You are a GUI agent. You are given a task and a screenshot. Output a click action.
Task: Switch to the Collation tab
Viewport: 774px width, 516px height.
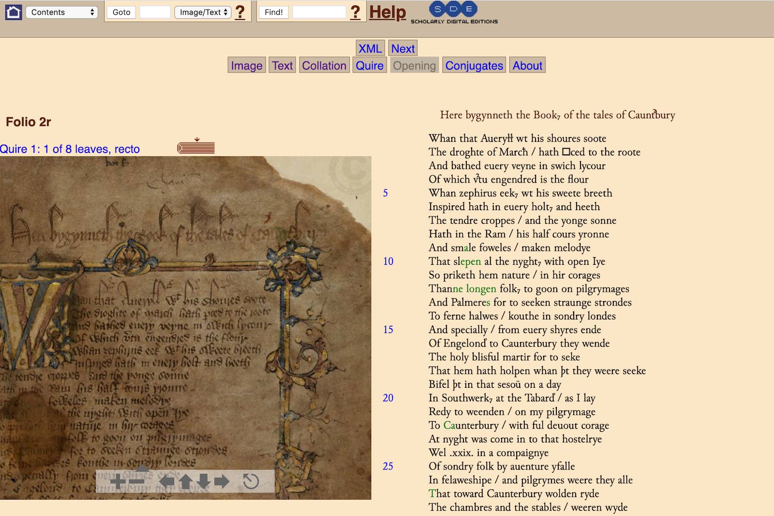tap(324, 65)
